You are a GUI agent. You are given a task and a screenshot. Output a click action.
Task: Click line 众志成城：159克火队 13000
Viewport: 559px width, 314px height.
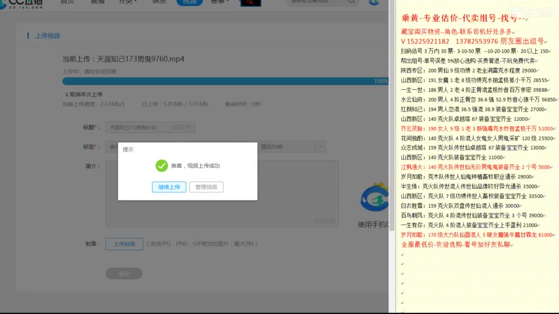[473, 148]
